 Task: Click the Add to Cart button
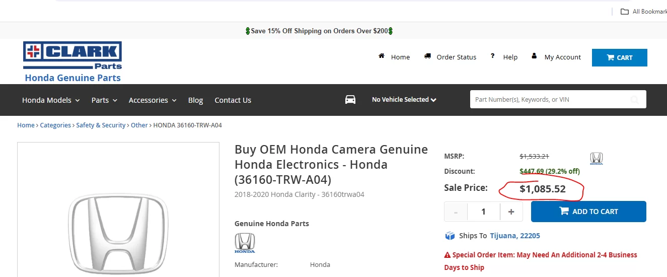click(x=588, y=212)
